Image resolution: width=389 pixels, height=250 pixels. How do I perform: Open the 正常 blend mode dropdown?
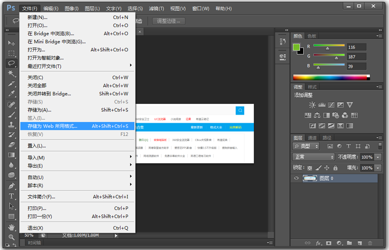coord(314,157)
